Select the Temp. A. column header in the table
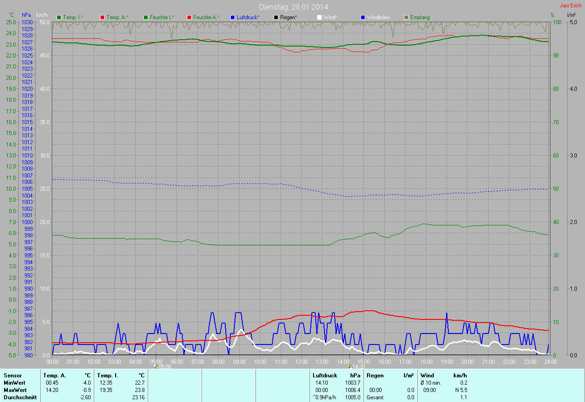The height and width of the screenshot is (402, 585). tap(54, 376)
